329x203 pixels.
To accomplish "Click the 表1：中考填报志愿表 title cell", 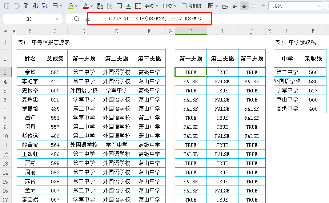I will 44,43.
